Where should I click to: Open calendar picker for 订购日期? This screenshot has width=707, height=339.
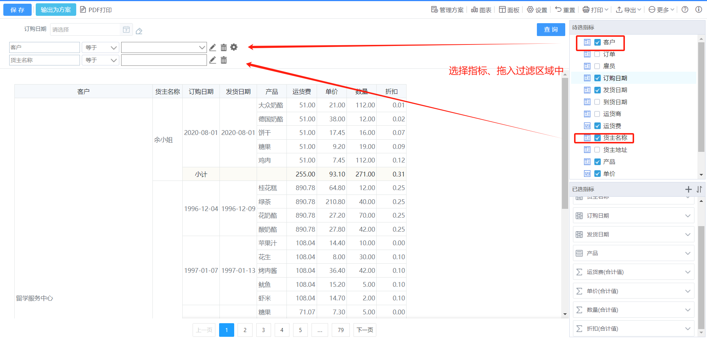click(126, 29)
